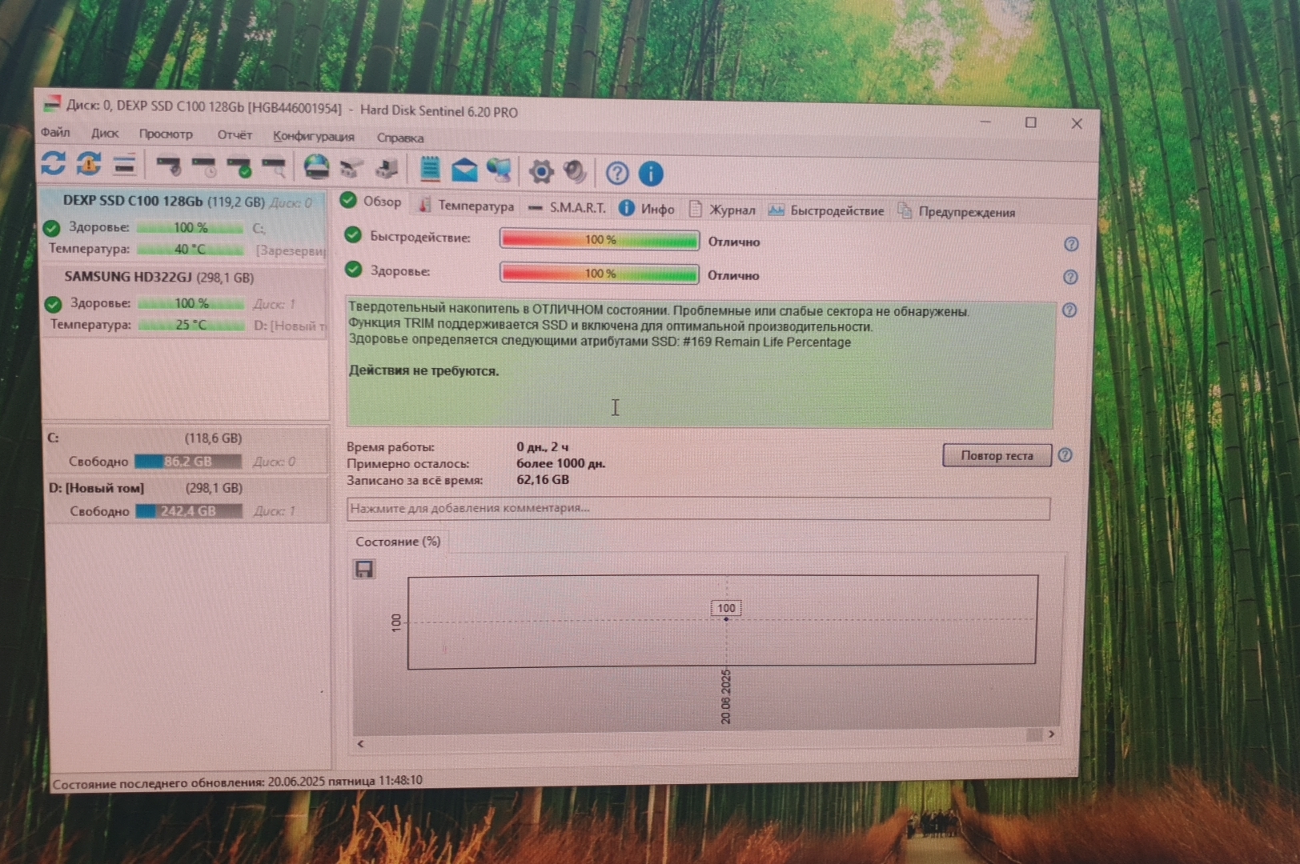Viewport: 1300px width, 864px height.
Task: Click help icon beside Здоровье bar
Action: click(x=1070, y=277)
